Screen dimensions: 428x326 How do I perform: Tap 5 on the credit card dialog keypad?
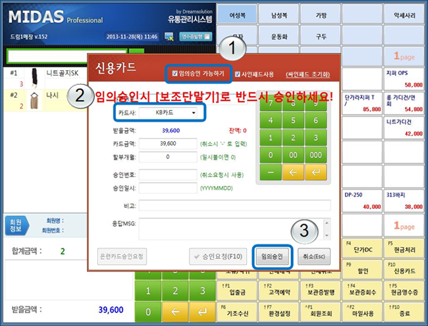point(293,120)
